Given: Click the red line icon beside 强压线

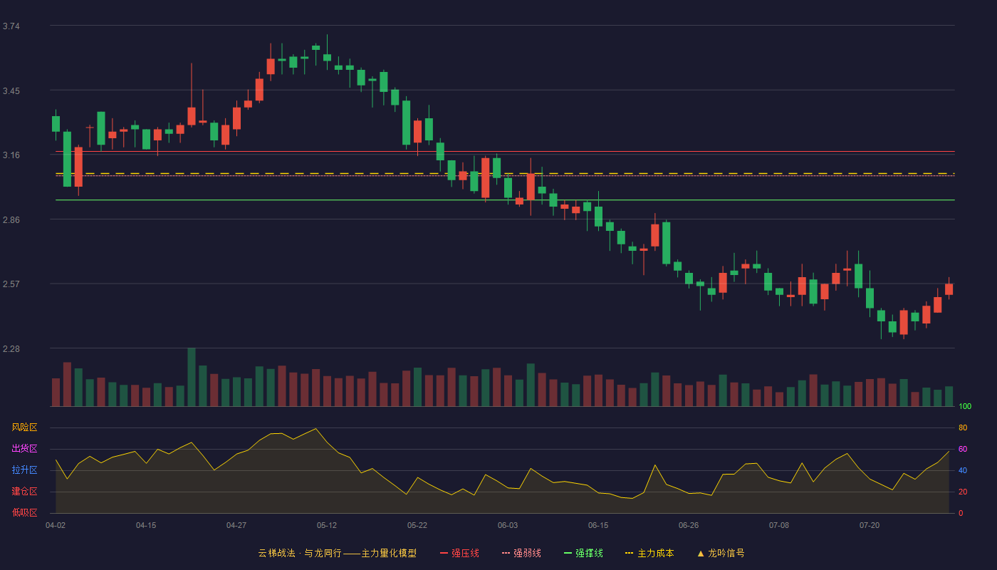Looking at the screenshot, I should point(444,553).
